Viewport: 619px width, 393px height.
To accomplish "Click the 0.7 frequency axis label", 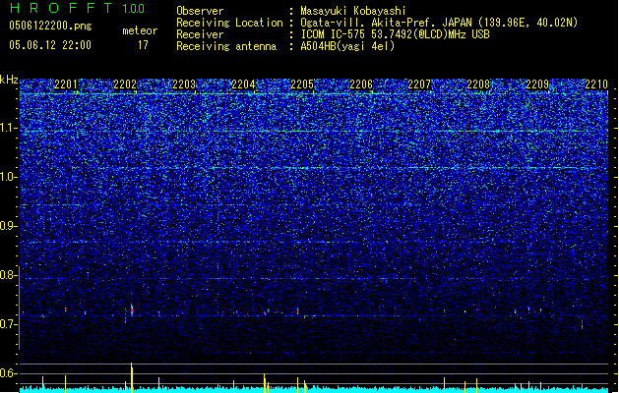I will pyautogui.click(x=8, y=324).
